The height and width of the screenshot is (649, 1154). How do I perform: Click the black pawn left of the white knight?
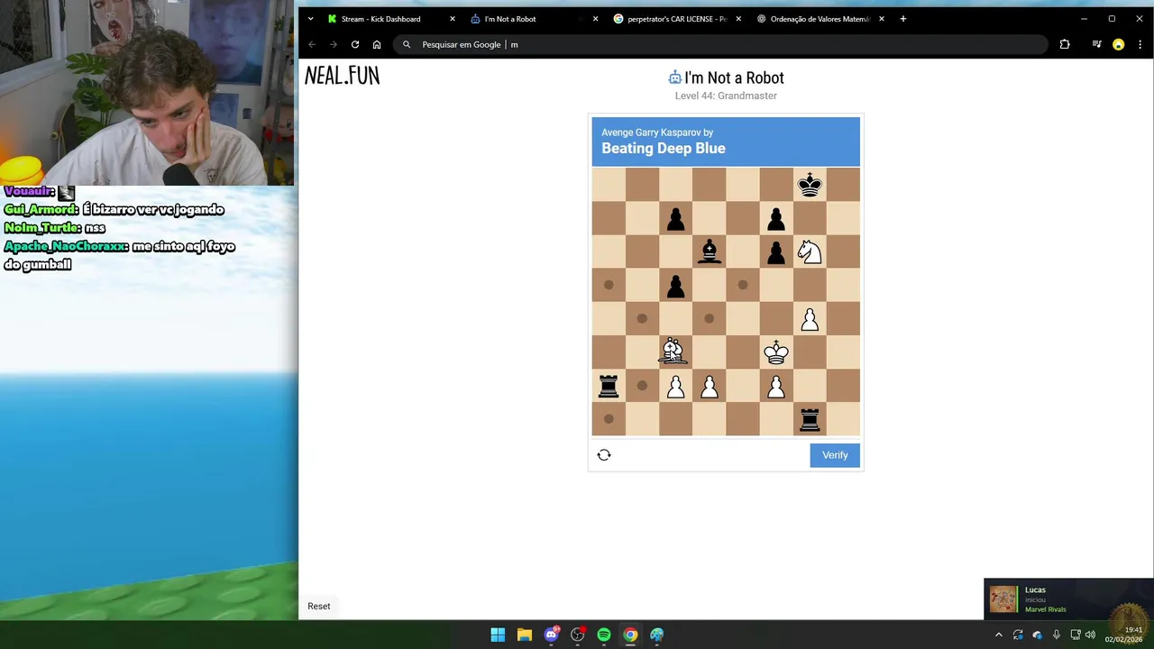pos(776,251)
